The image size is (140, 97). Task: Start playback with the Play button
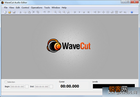(x=79, y=12)
